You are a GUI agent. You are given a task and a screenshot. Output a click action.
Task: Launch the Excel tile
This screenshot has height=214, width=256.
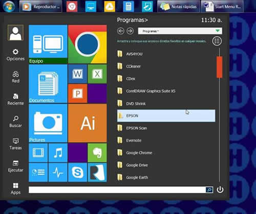coord(97,74)
